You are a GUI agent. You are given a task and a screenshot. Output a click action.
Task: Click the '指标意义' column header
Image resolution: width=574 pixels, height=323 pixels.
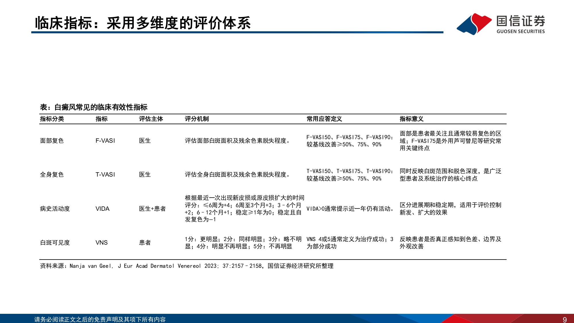pyautogui.click(x=412, y=119)
